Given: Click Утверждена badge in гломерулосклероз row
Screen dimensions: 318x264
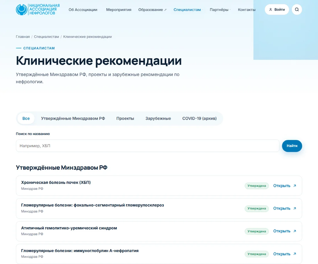Looking at the screenshot, I should 256,209.
